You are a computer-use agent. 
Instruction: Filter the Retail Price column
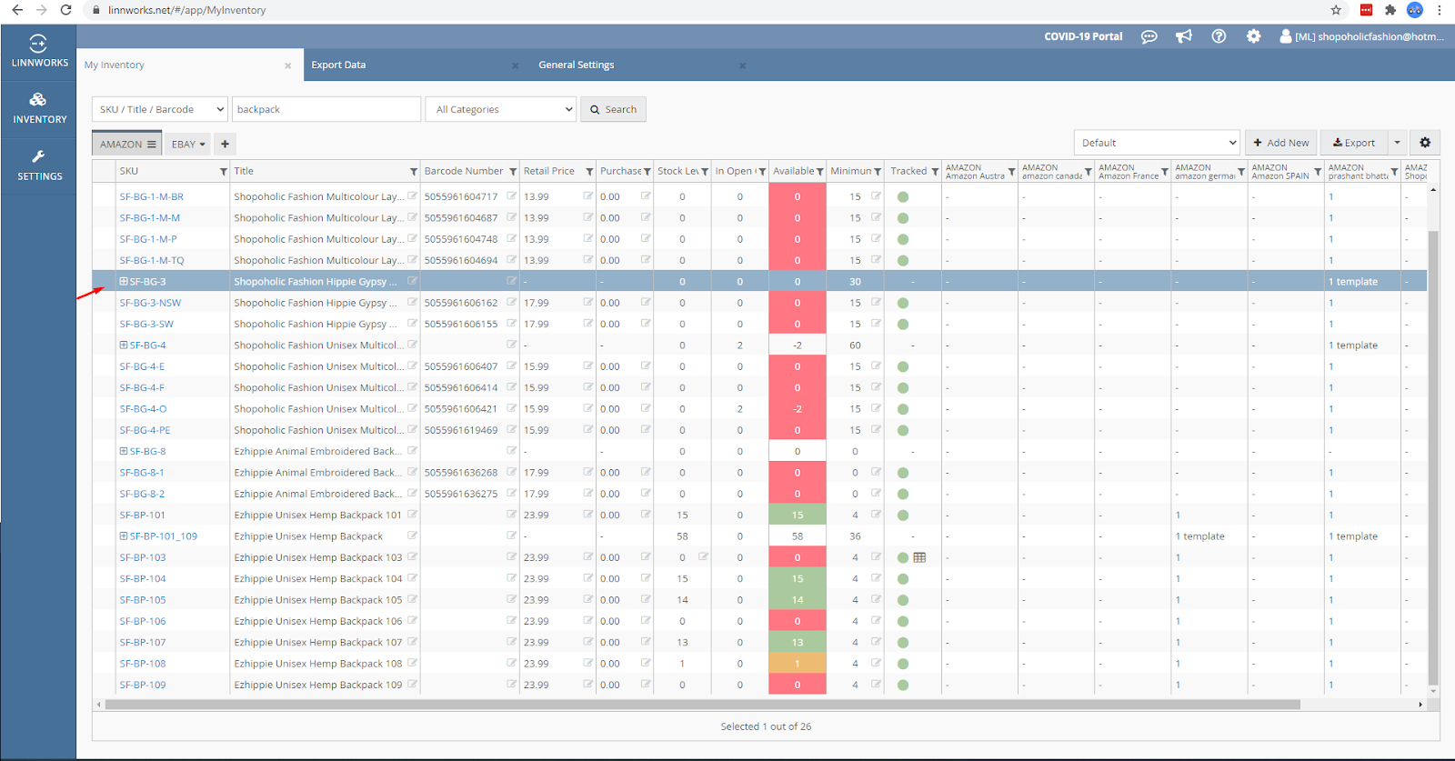point(589,172)
